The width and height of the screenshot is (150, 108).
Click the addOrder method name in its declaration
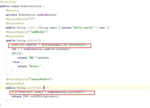point(33,41)
